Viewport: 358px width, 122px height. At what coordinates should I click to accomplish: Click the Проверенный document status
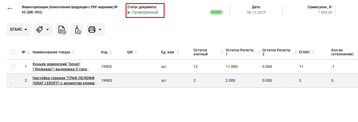pos(145,12)
